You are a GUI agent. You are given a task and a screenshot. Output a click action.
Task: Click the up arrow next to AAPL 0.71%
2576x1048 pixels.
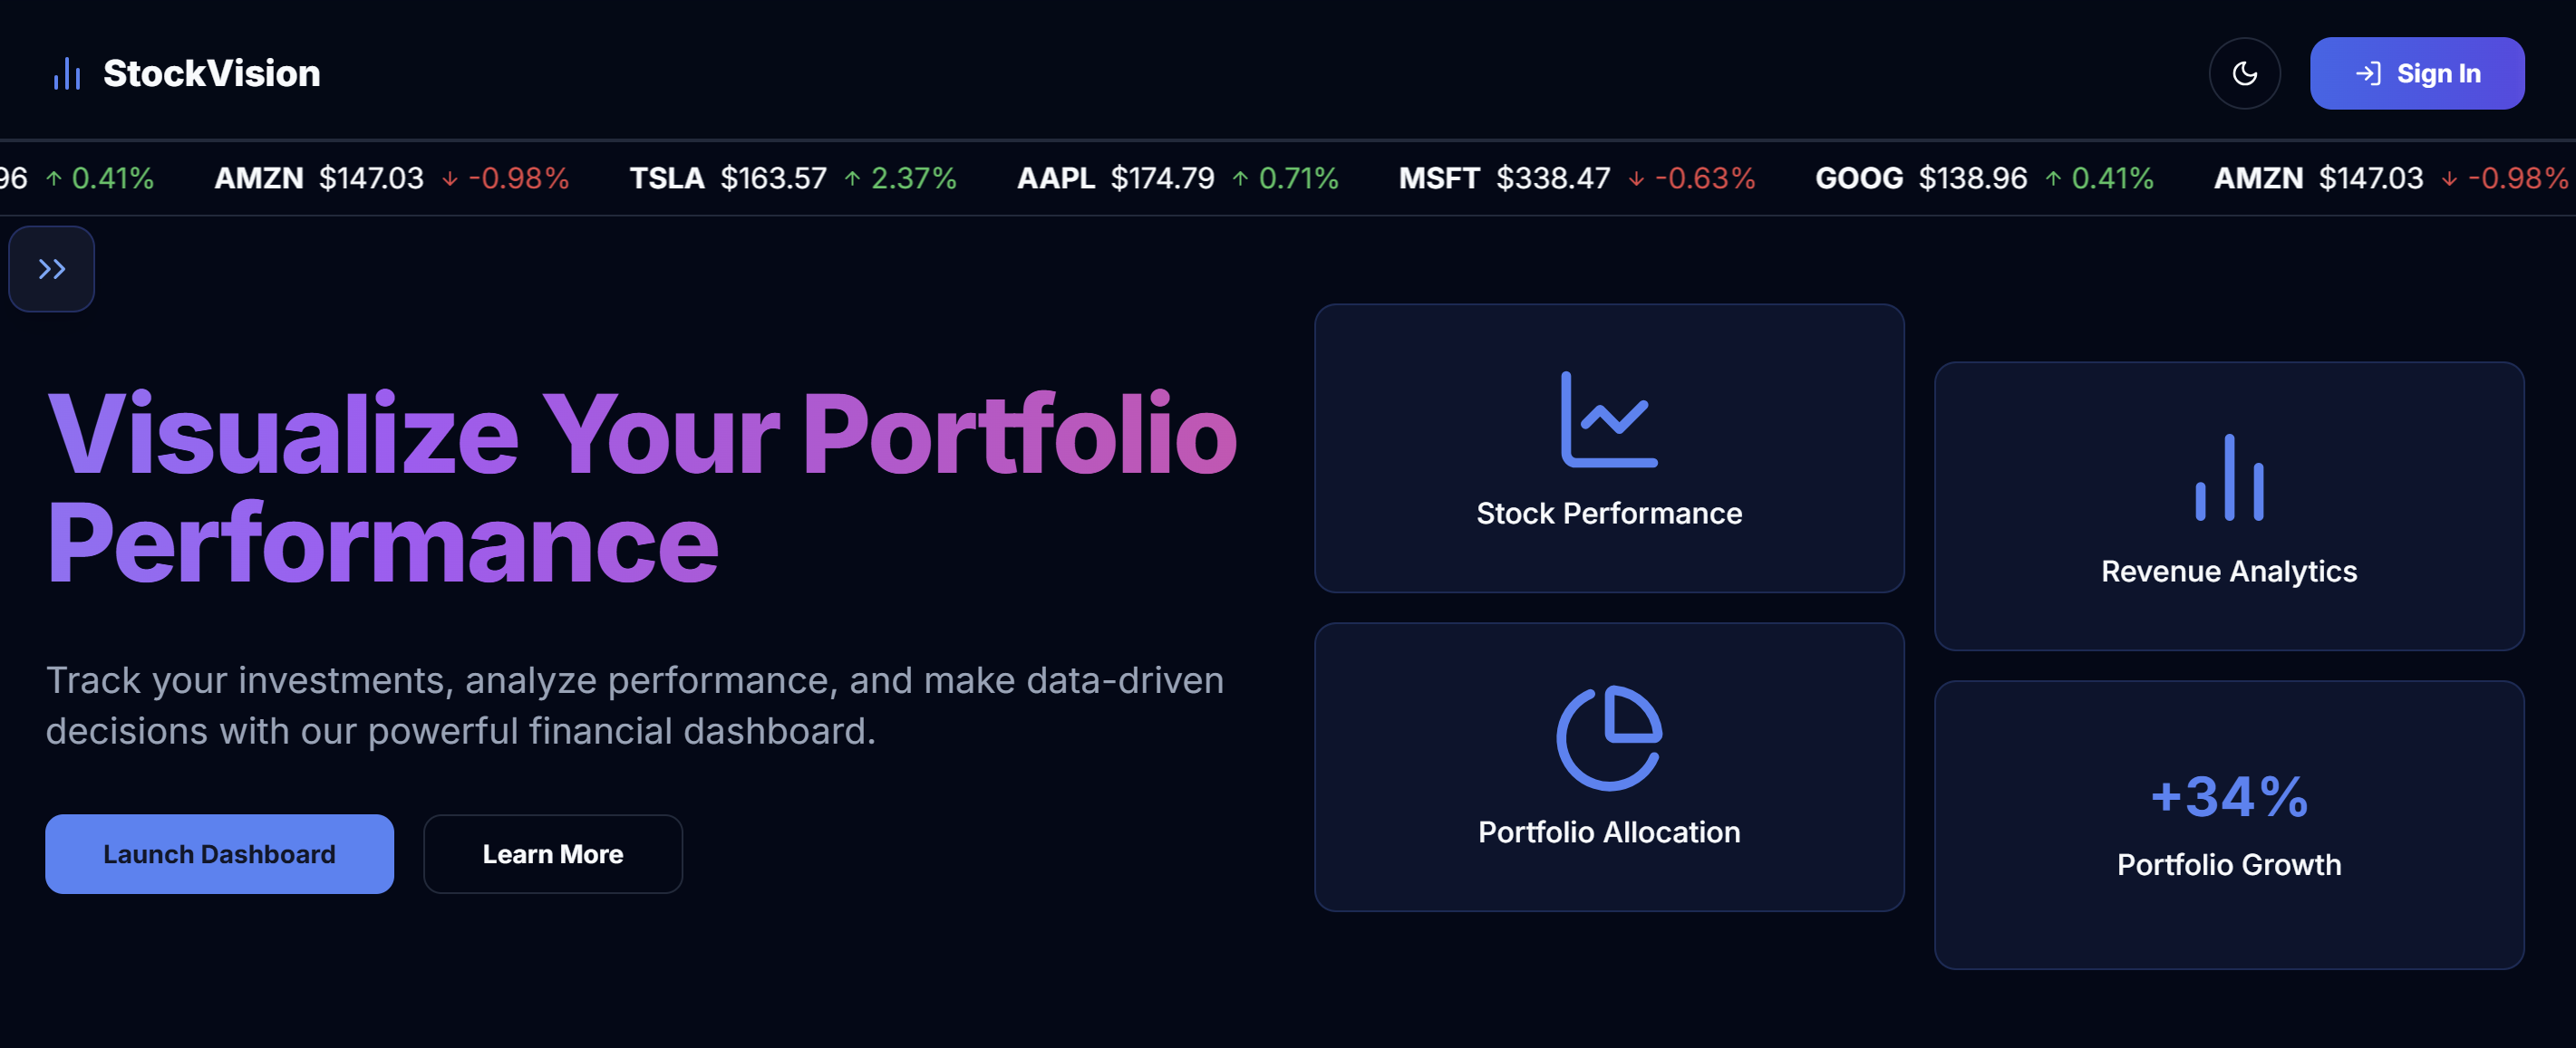point(1240,178)
